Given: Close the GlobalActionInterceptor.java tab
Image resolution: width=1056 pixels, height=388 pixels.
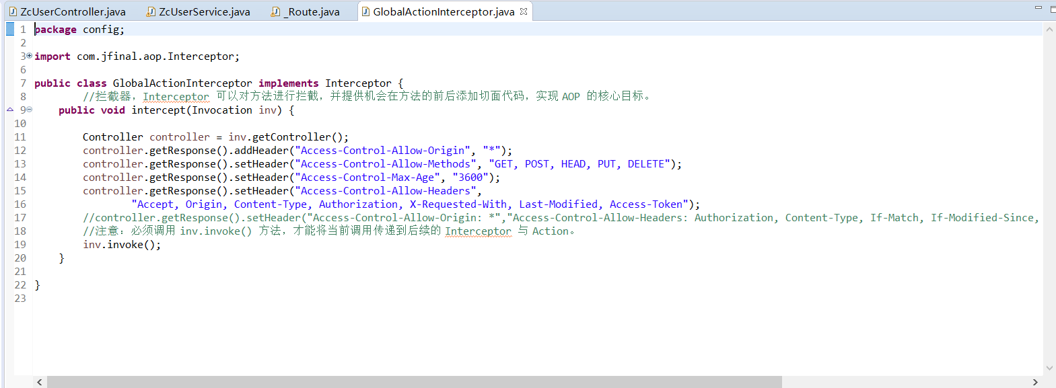Looking at the screenshot, I should click(524, 11).
